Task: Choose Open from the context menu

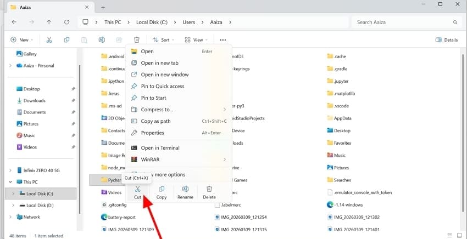Action: tap(179, 52)
